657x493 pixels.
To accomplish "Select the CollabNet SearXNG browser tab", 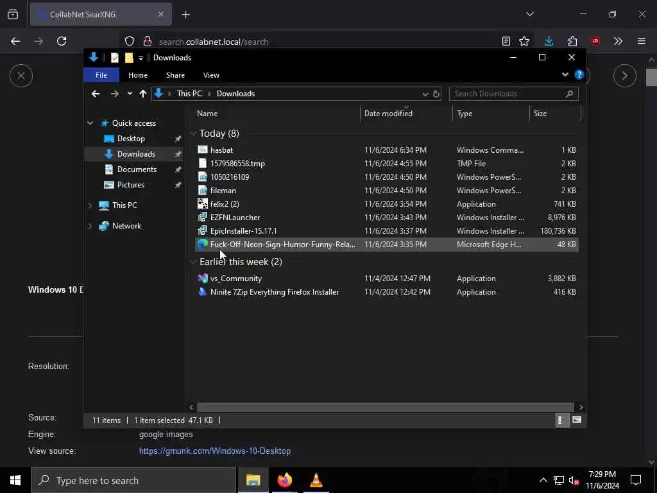I will 101,14.
